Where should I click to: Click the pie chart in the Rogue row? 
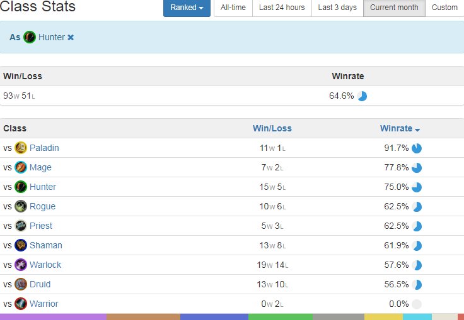click(x=417, y=207)
